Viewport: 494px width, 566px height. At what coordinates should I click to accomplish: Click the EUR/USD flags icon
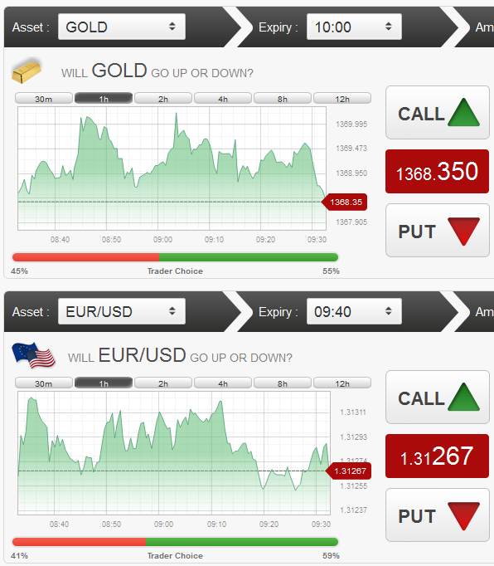33,355
